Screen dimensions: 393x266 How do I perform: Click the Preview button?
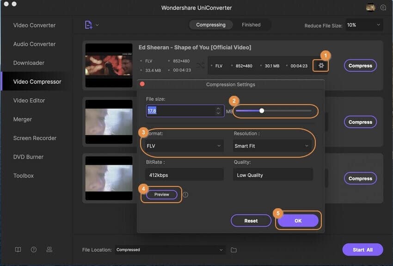[162, 195]
